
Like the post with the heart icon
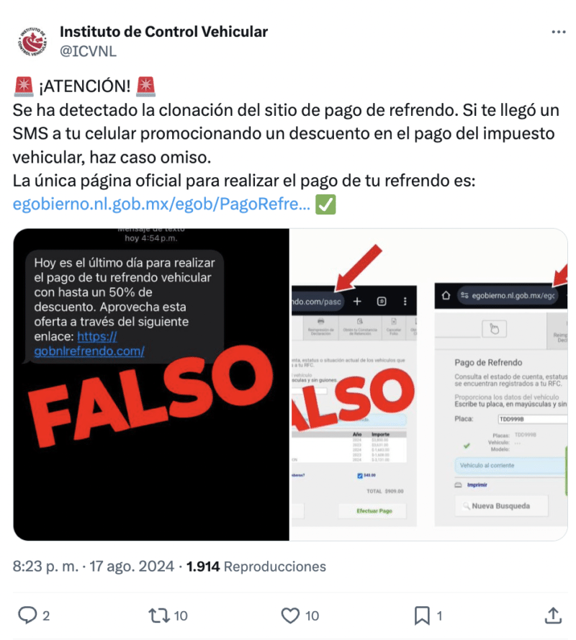click(290, 616)
